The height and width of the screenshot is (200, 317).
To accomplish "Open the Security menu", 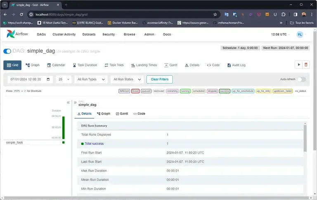I will pyautogui.click(x=109, y=34).
